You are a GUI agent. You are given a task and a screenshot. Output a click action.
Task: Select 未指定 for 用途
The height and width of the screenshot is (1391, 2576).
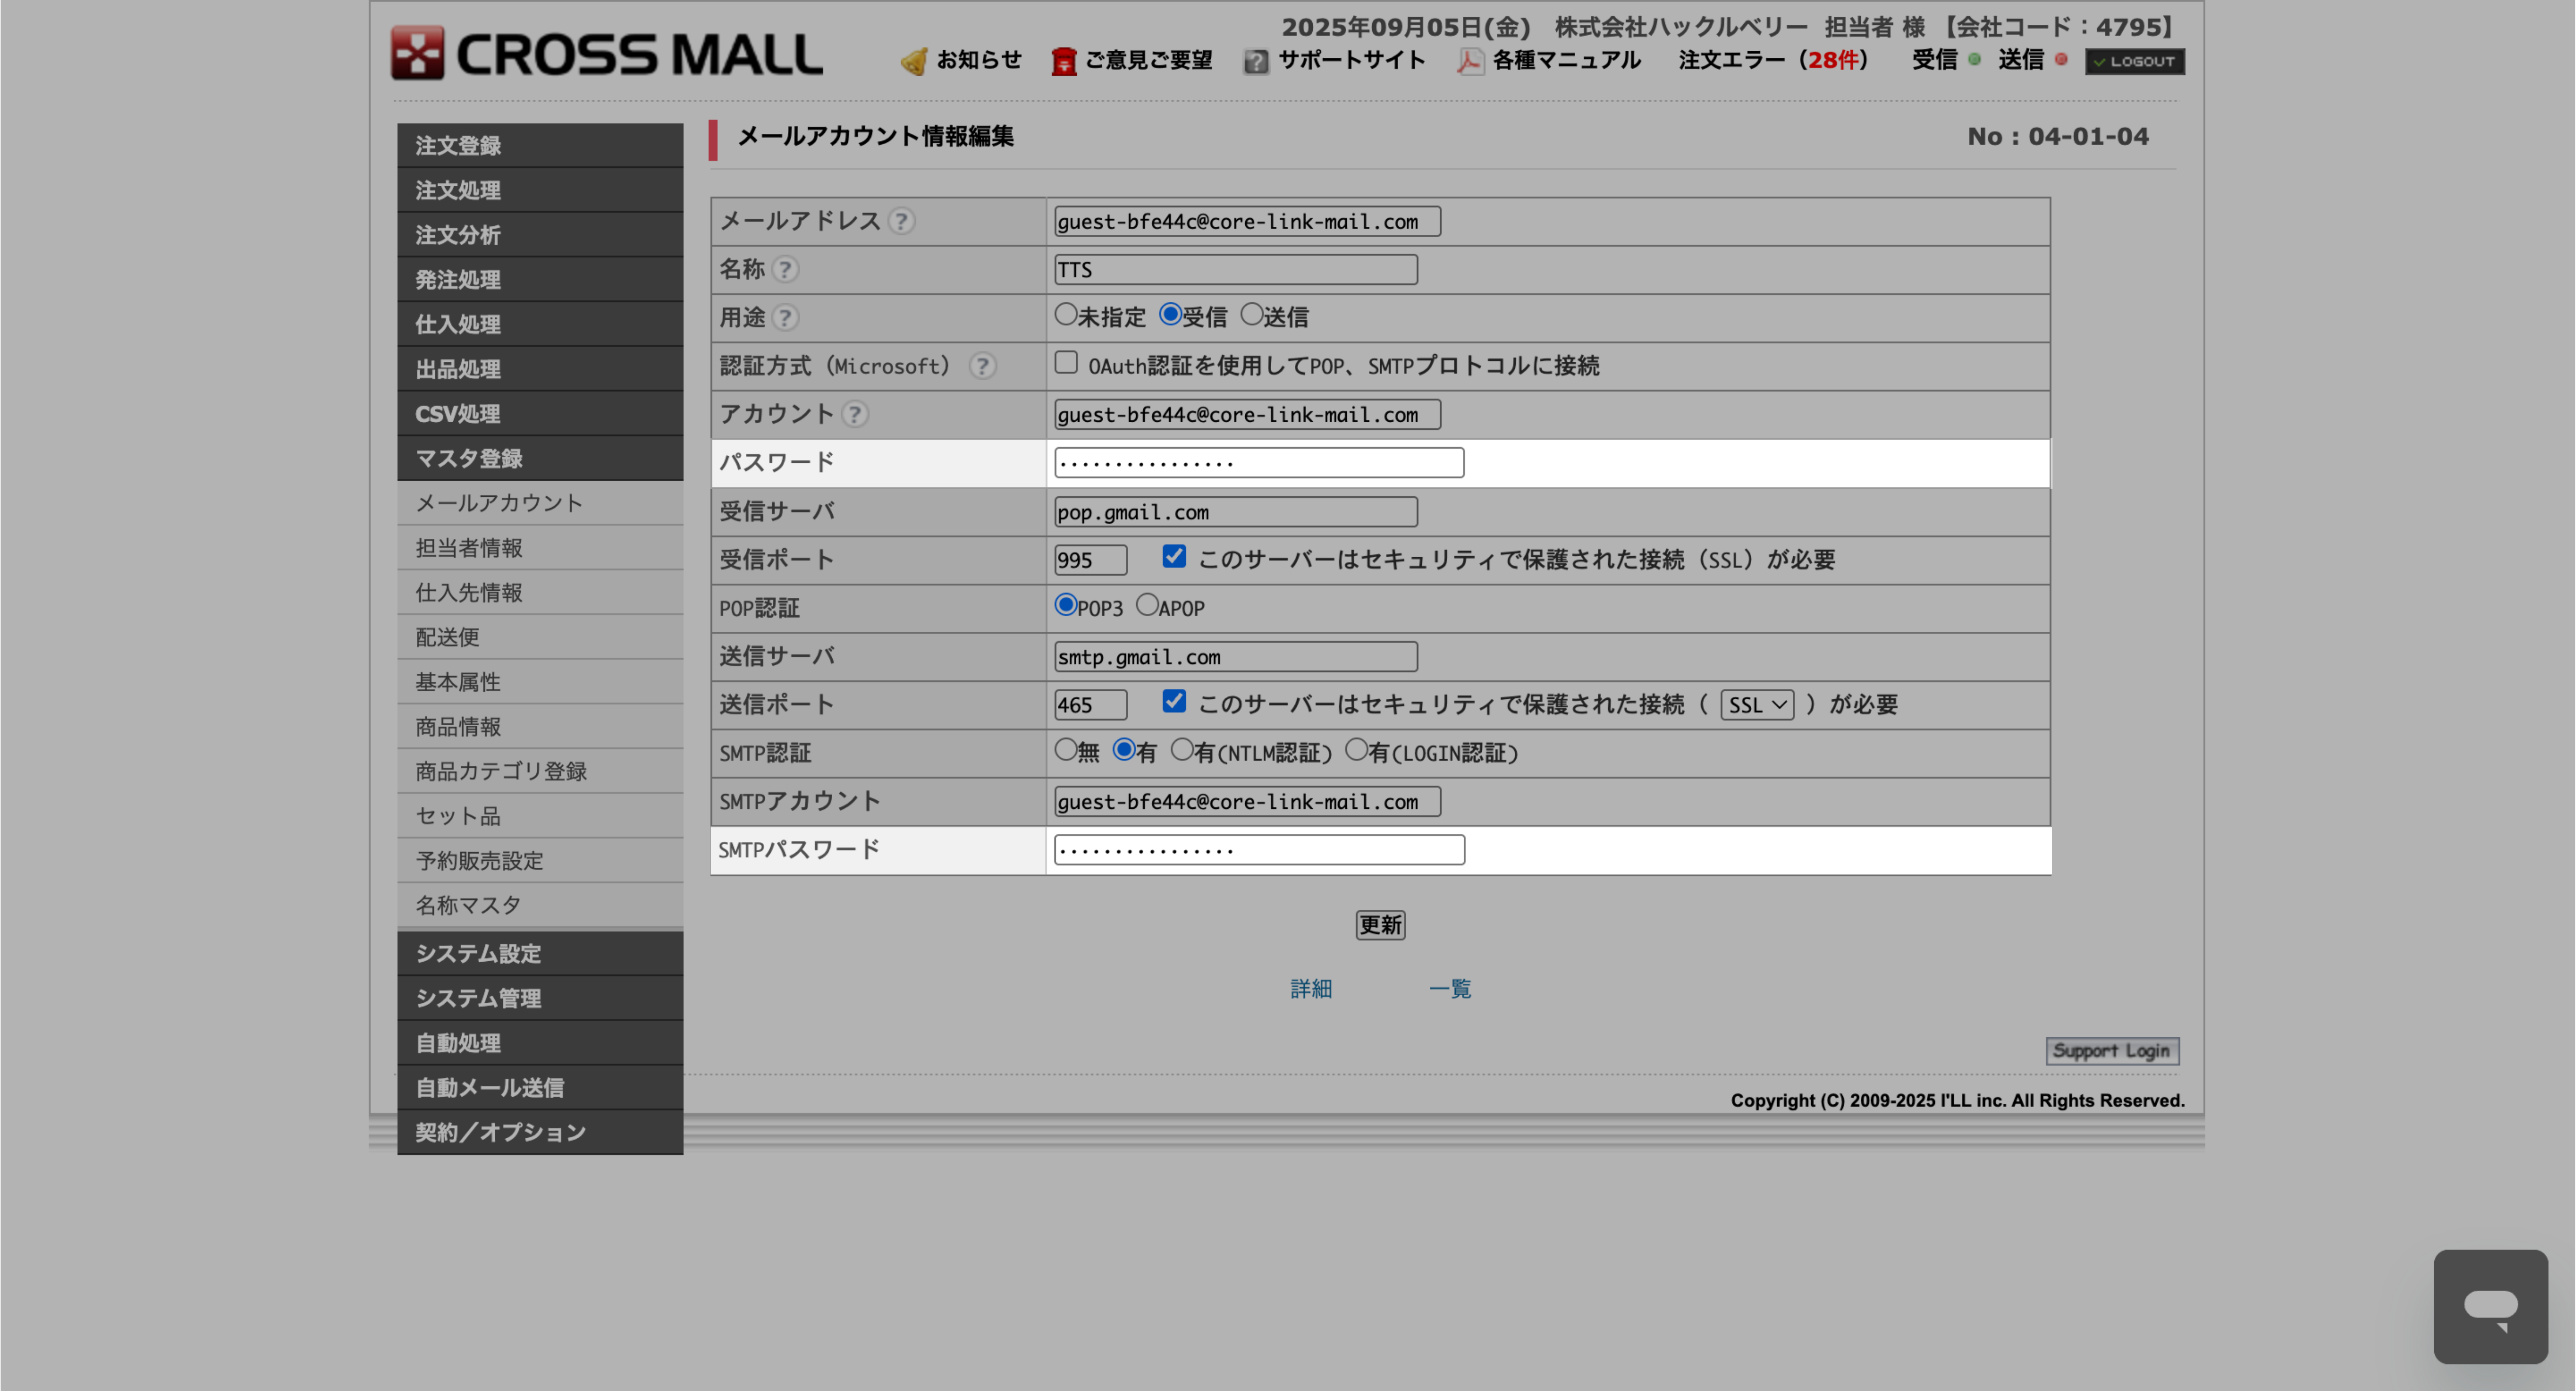[x=1066, y=315]
